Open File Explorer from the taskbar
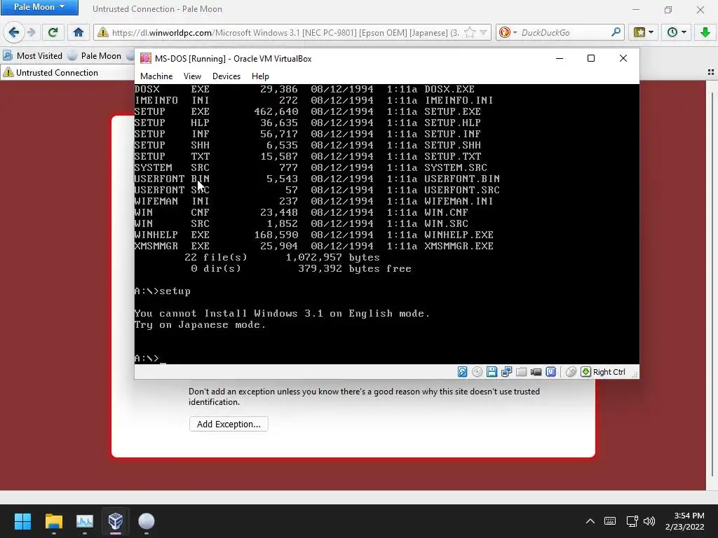Viewport: 718px width, 538px height. [53, 521]
